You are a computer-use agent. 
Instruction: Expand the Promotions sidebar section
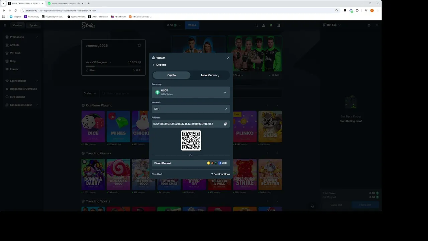(22, 37)
